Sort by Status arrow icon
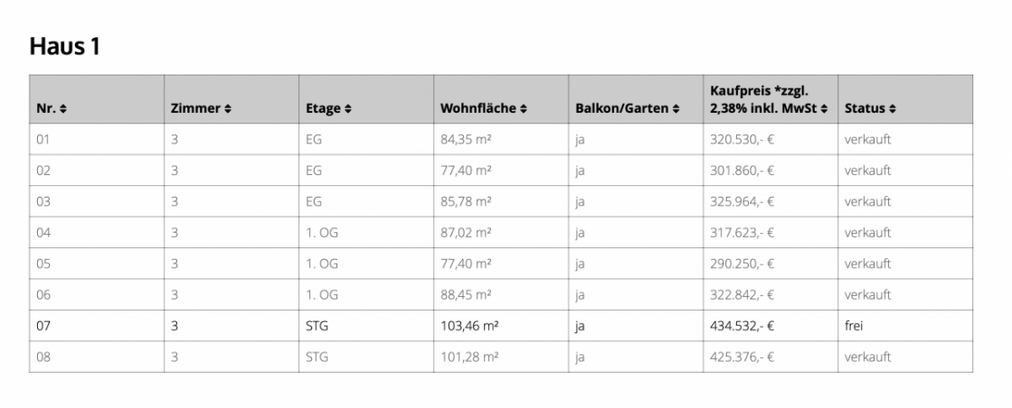 click(x=893, y=109)
